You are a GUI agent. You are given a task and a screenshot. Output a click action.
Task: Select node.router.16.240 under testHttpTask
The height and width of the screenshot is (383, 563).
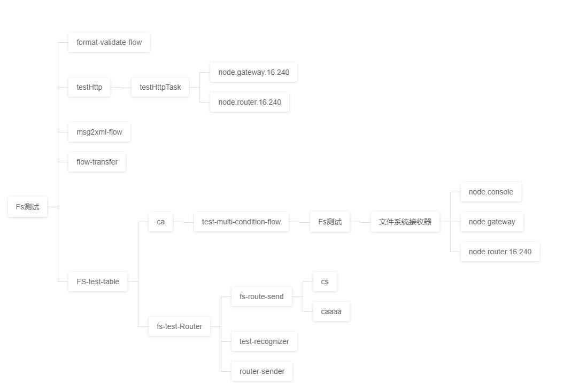pyautogui.click(x=250, y=102)
